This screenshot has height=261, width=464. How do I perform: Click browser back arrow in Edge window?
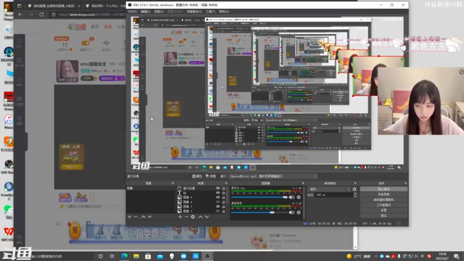20,14
